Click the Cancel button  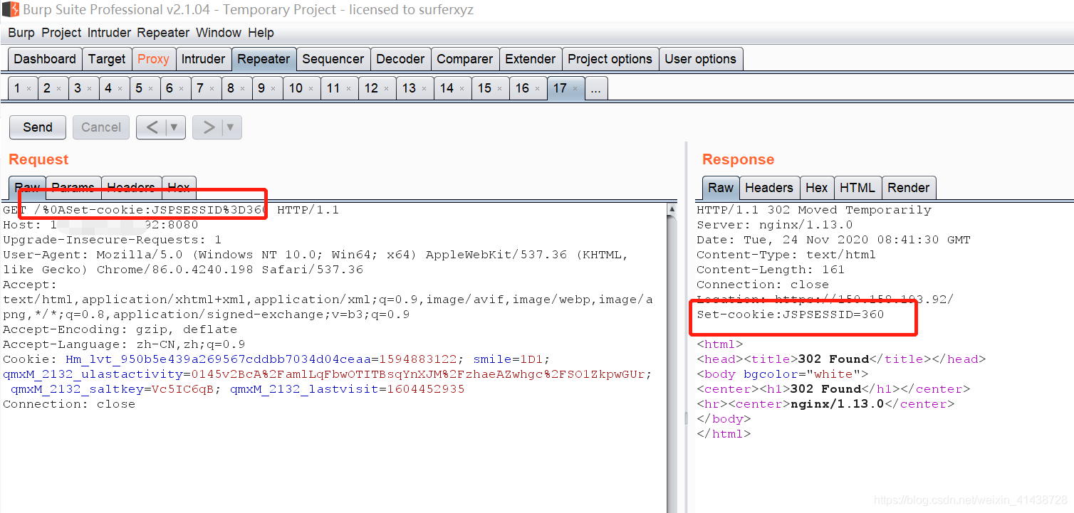coord(101,127)
